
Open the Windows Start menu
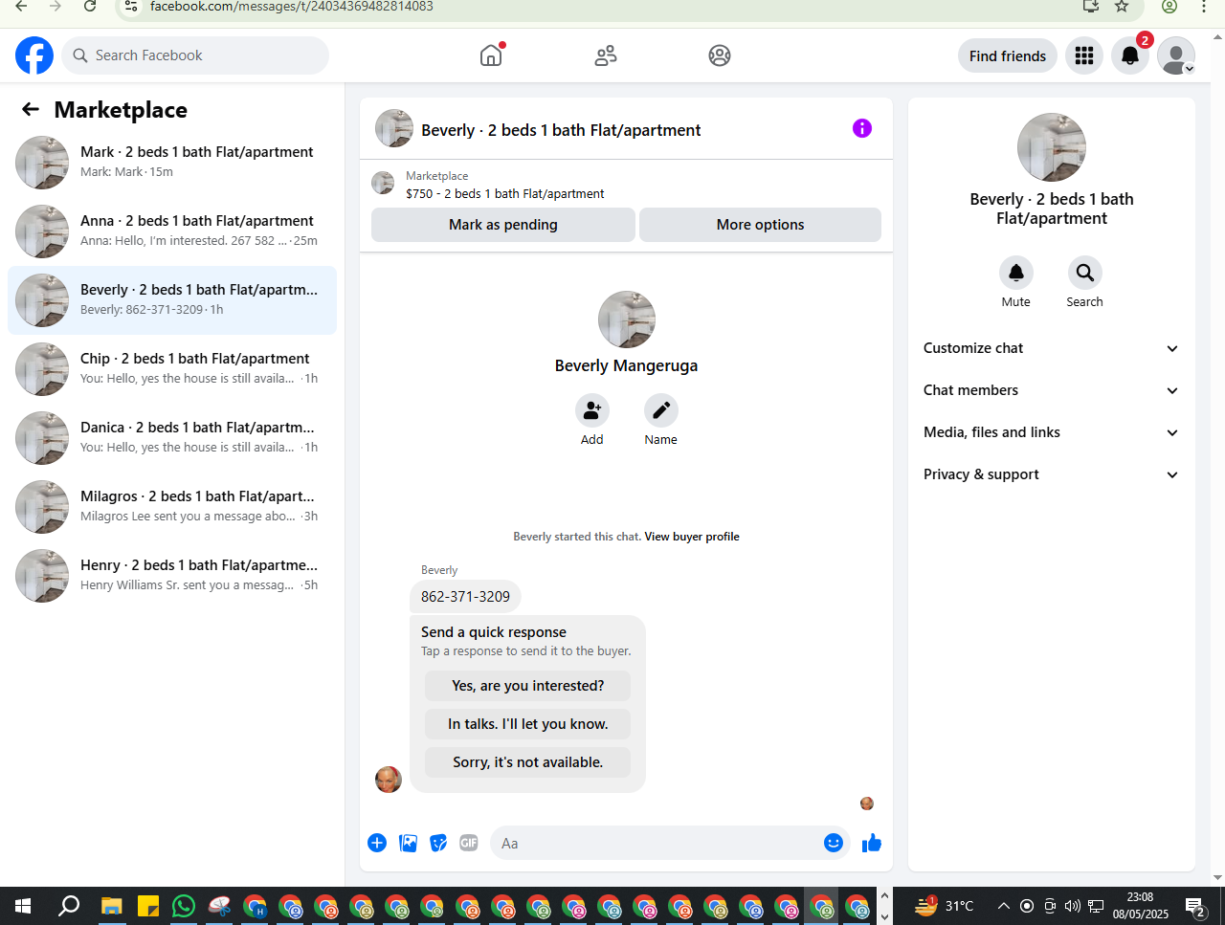[x=23, y=906]
